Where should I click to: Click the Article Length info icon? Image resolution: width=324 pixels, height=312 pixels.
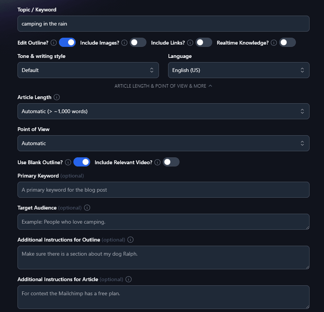[56, 97]
